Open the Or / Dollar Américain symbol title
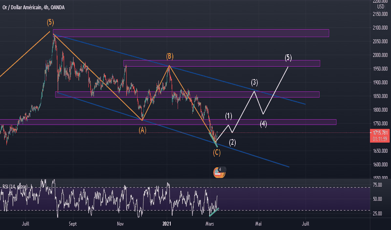391x230 pixels. [x=34, y=8]
